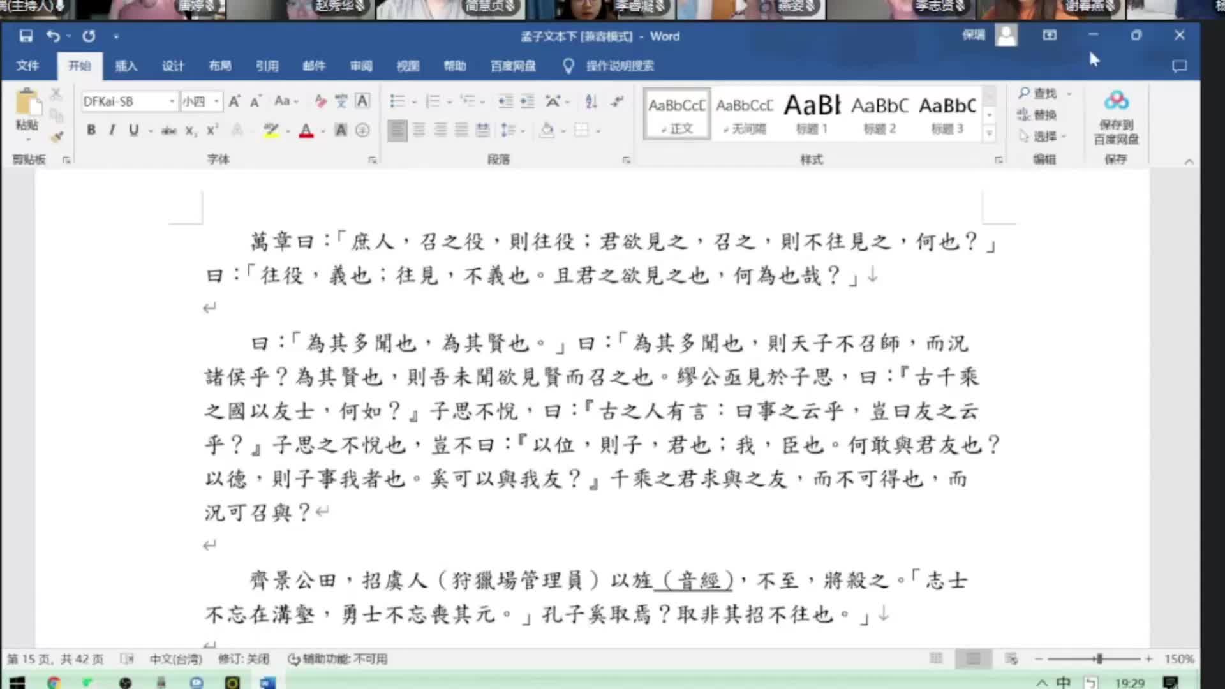Switch to the 审阅 ribbon tab
Image resolution: width=1225 pixels, height=689 pixels.
[361, 66]
